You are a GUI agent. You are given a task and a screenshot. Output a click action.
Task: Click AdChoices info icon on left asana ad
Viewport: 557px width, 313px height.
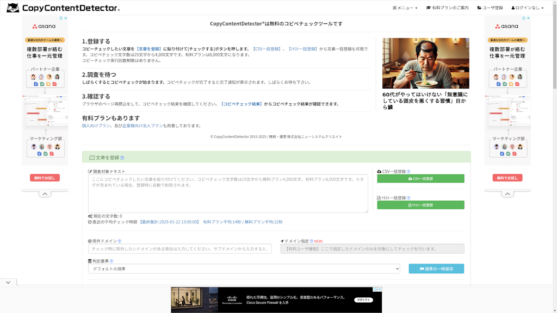(61, 18)
